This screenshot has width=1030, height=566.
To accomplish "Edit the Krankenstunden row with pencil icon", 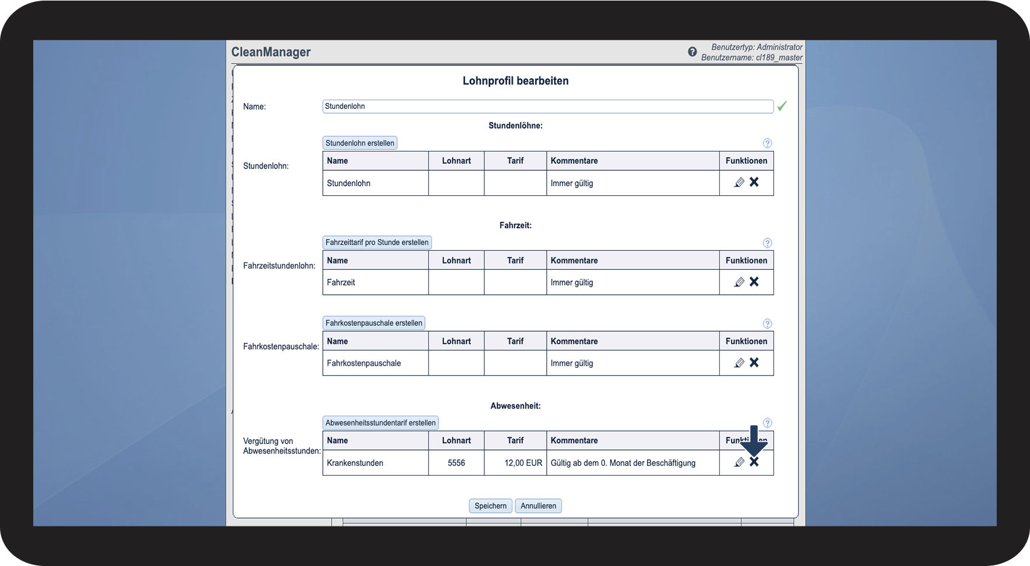I will click(739, 462).
